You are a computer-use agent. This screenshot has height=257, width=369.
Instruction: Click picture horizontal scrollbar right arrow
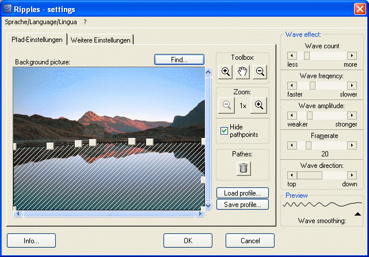[x=200, y=214]
